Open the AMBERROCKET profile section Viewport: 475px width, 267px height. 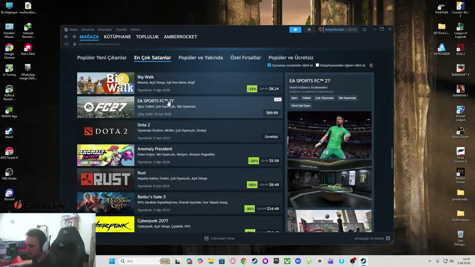[180, 37]
